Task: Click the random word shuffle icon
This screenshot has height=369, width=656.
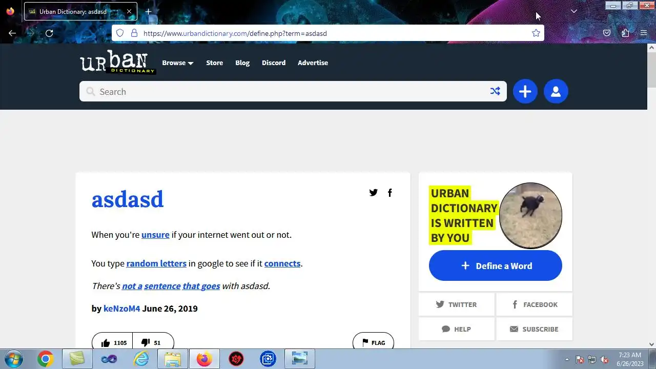Action: [x=495, y=91]
